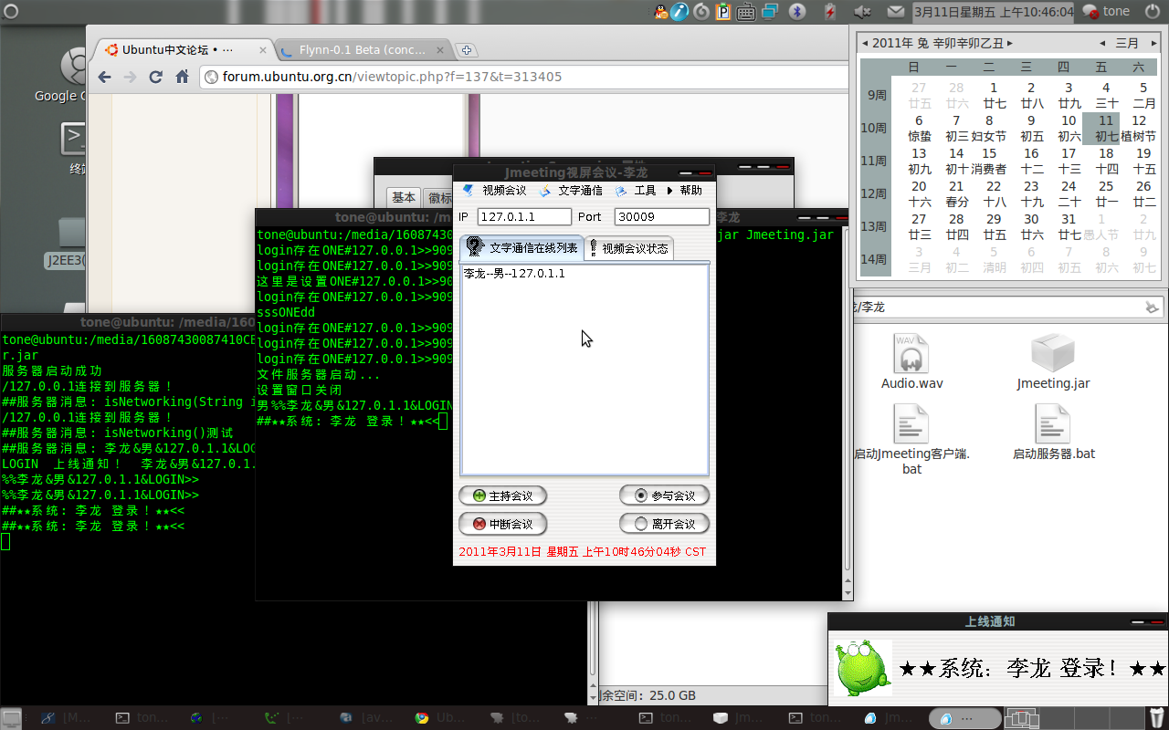Select the 启动Jmeeting客户端.bat file icon

click(911, 440)
